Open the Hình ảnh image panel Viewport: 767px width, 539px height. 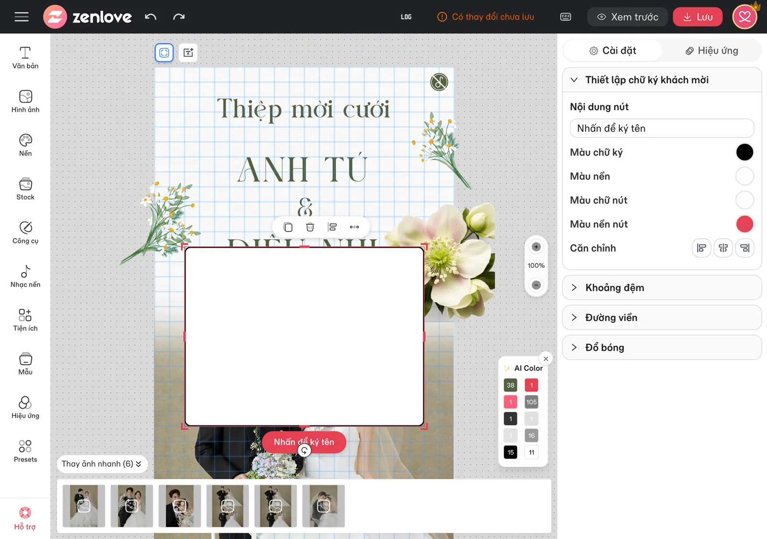pos(25,102)
